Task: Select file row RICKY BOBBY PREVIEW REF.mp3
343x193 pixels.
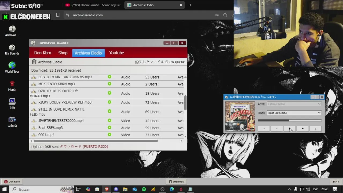Action: 107,102
